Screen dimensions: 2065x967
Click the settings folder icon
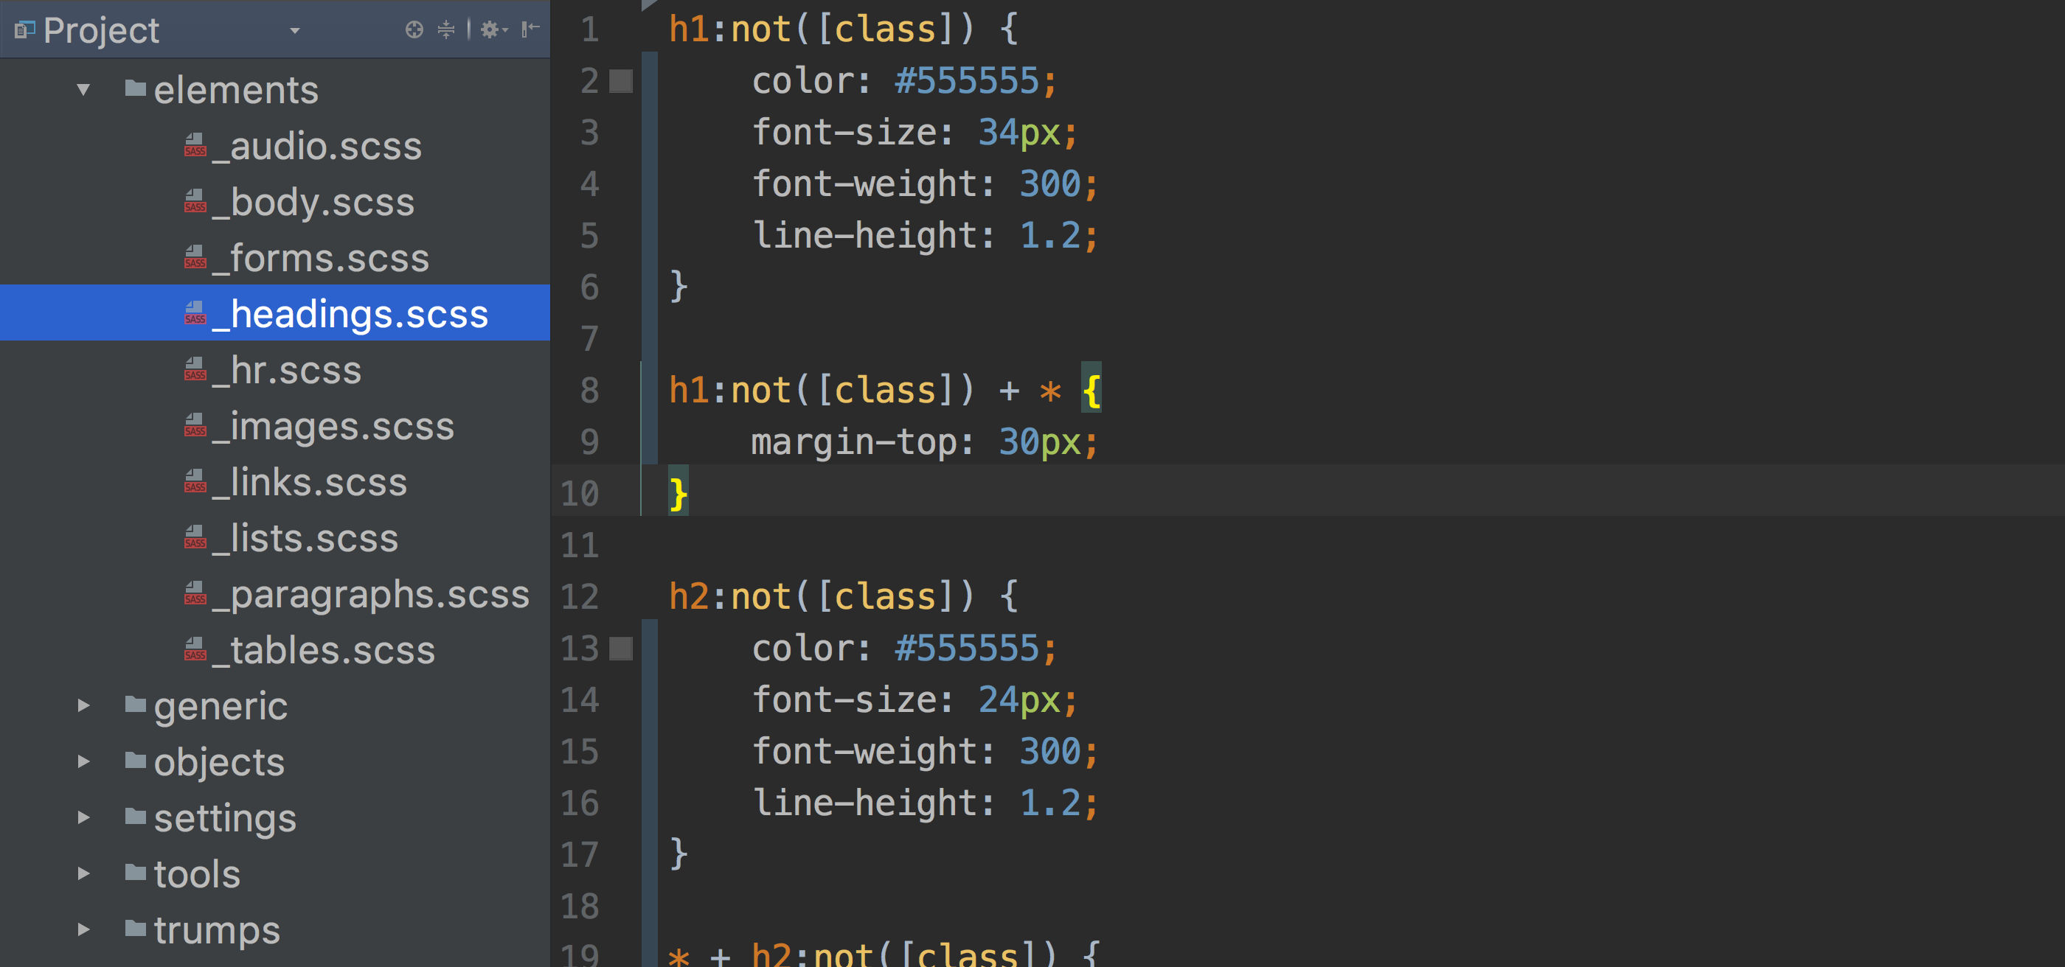(x=136, y=817)
